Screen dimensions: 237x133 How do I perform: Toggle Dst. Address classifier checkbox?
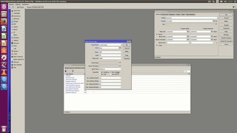(x=111, y=72)
